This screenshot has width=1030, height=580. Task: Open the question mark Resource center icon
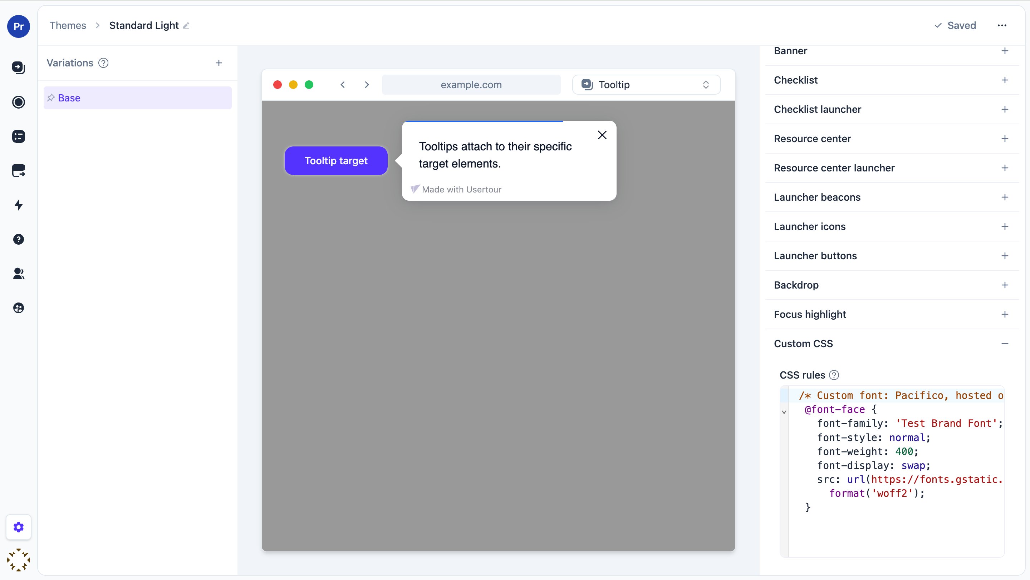click(x=18, y=240)
